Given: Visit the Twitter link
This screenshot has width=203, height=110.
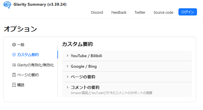Looking at the screenshot, I should (x=140, y=13).
